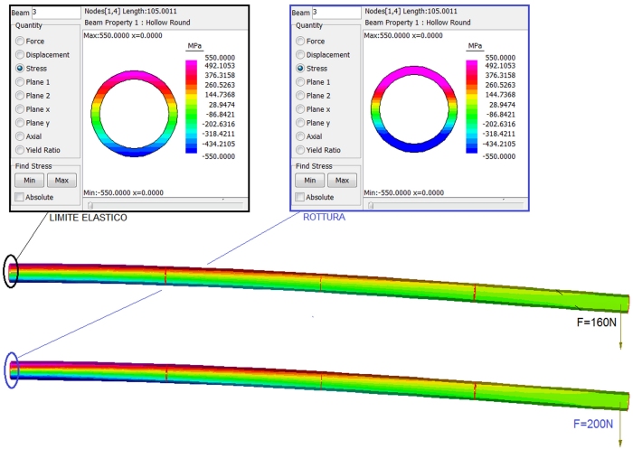Select Stress radio in right panel
The width and height of the screenshot is (633, 449).
tap(301, 69)
